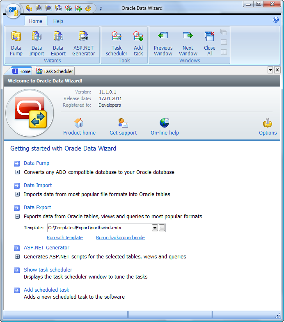284x322 pixels.
Task: Click Run with template link
Action: tap(65, 238)
